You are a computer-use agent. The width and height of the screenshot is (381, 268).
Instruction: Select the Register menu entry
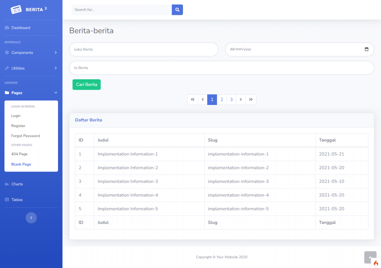17,125
